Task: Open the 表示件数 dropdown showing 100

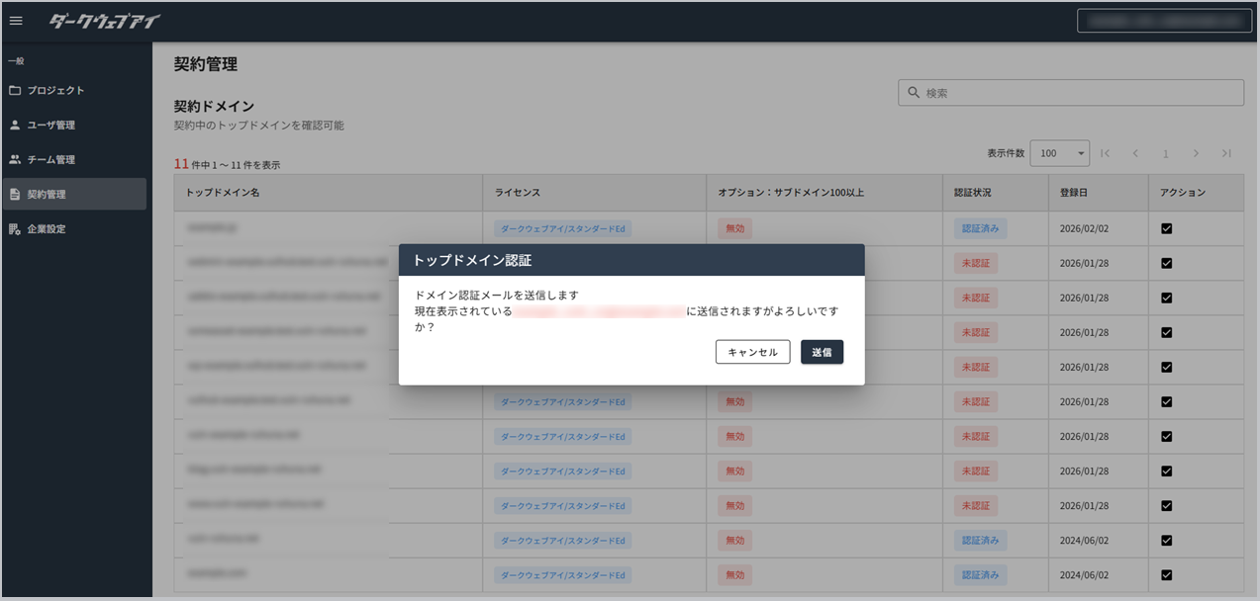Action: (1059, 153)
